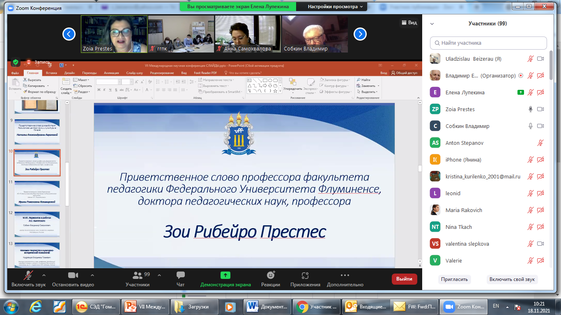Collapse participants panel chevron beside Участники (99)

click(432, 24)
